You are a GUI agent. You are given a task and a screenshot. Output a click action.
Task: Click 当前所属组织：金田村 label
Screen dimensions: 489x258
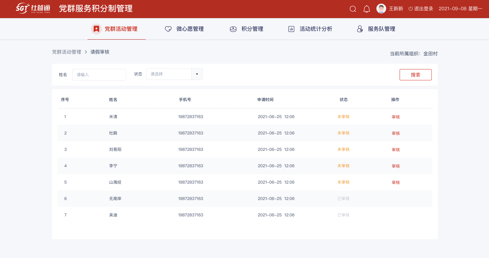click(x=414, y=54)
